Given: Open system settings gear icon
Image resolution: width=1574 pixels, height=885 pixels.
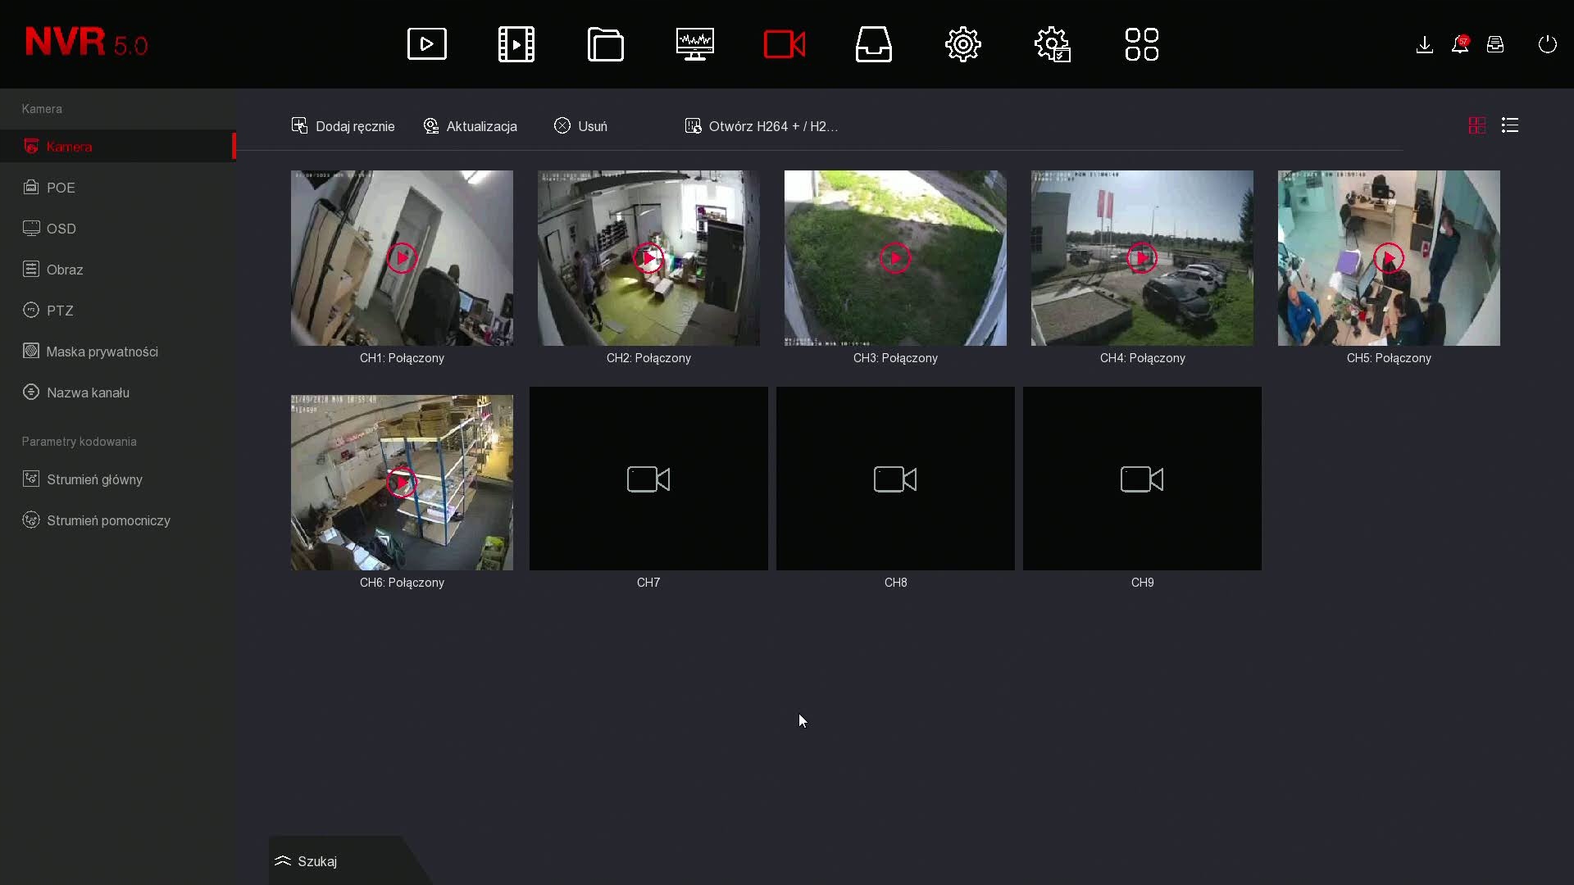Looking at the screenshot, I should [963, 44].
